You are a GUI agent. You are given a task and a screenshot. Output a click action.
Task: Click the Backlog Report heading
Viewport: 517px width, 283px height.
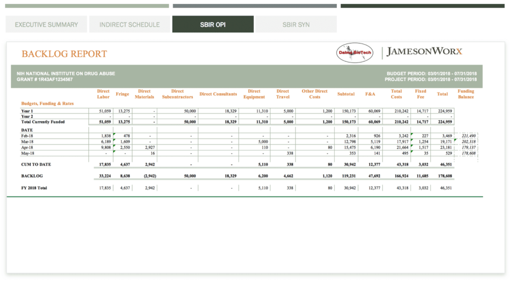64,53
